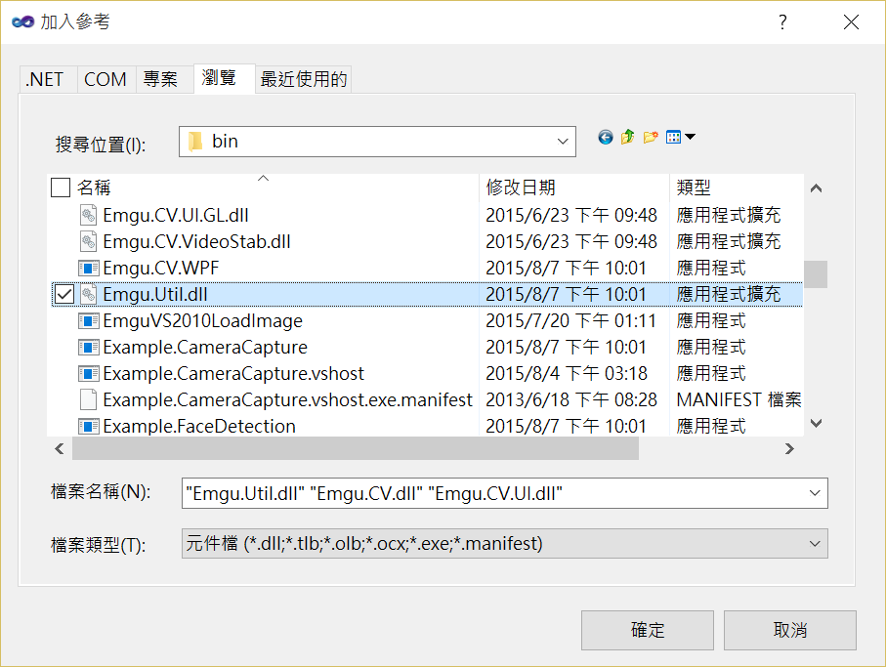886x667 pixels.
Task: Click date 2015/8/4 下午 03:18
Action: coord(567,373)
